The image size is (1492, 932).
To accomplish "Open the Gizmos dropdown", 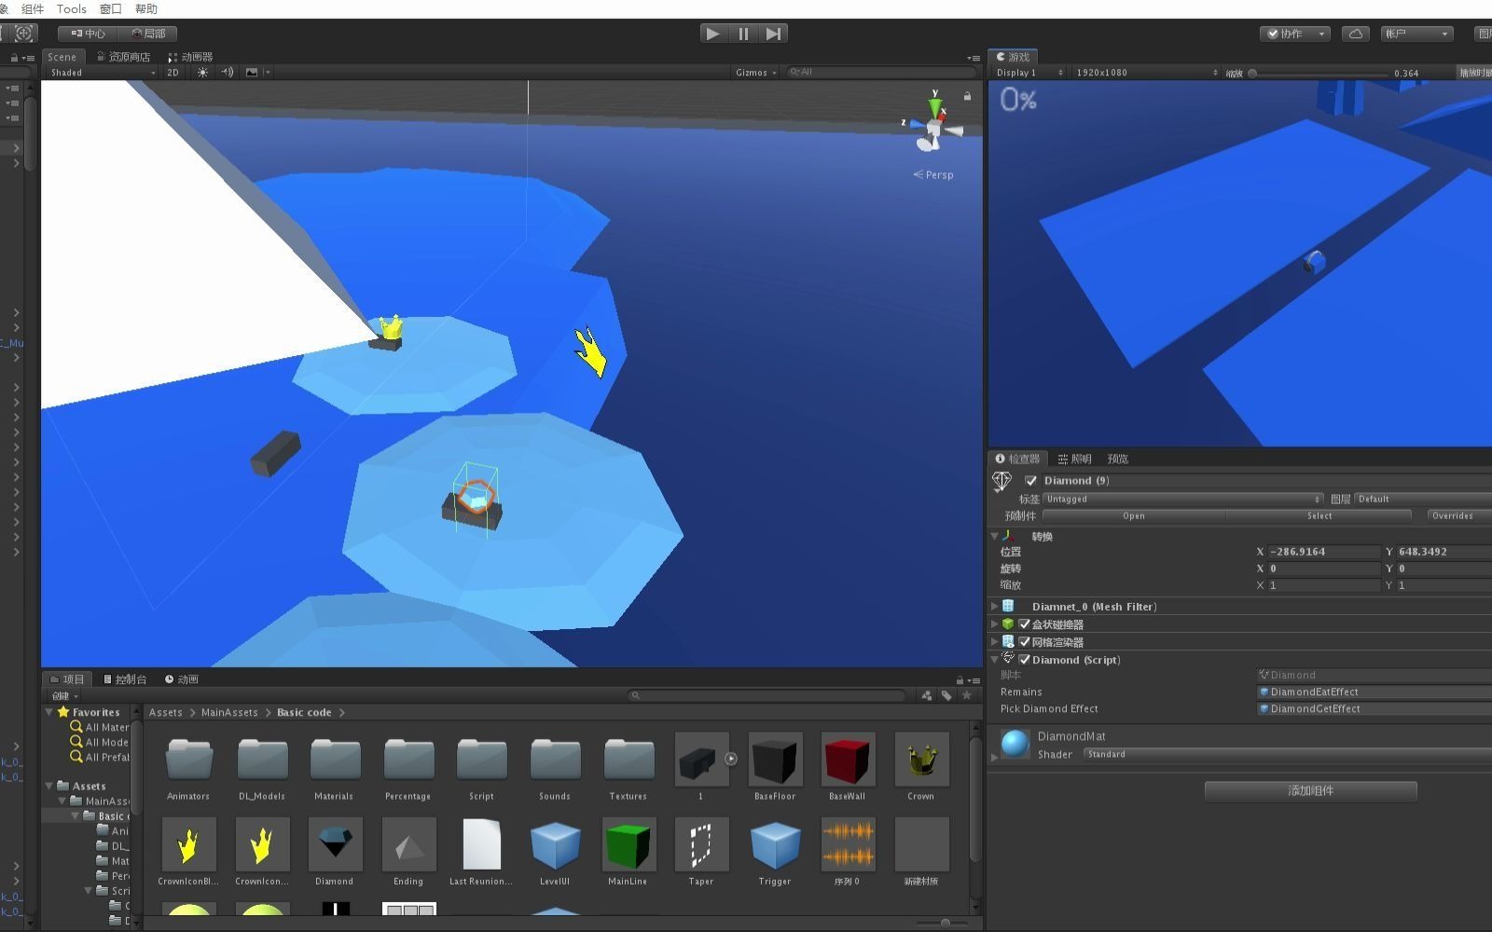I will coord(755,72).
